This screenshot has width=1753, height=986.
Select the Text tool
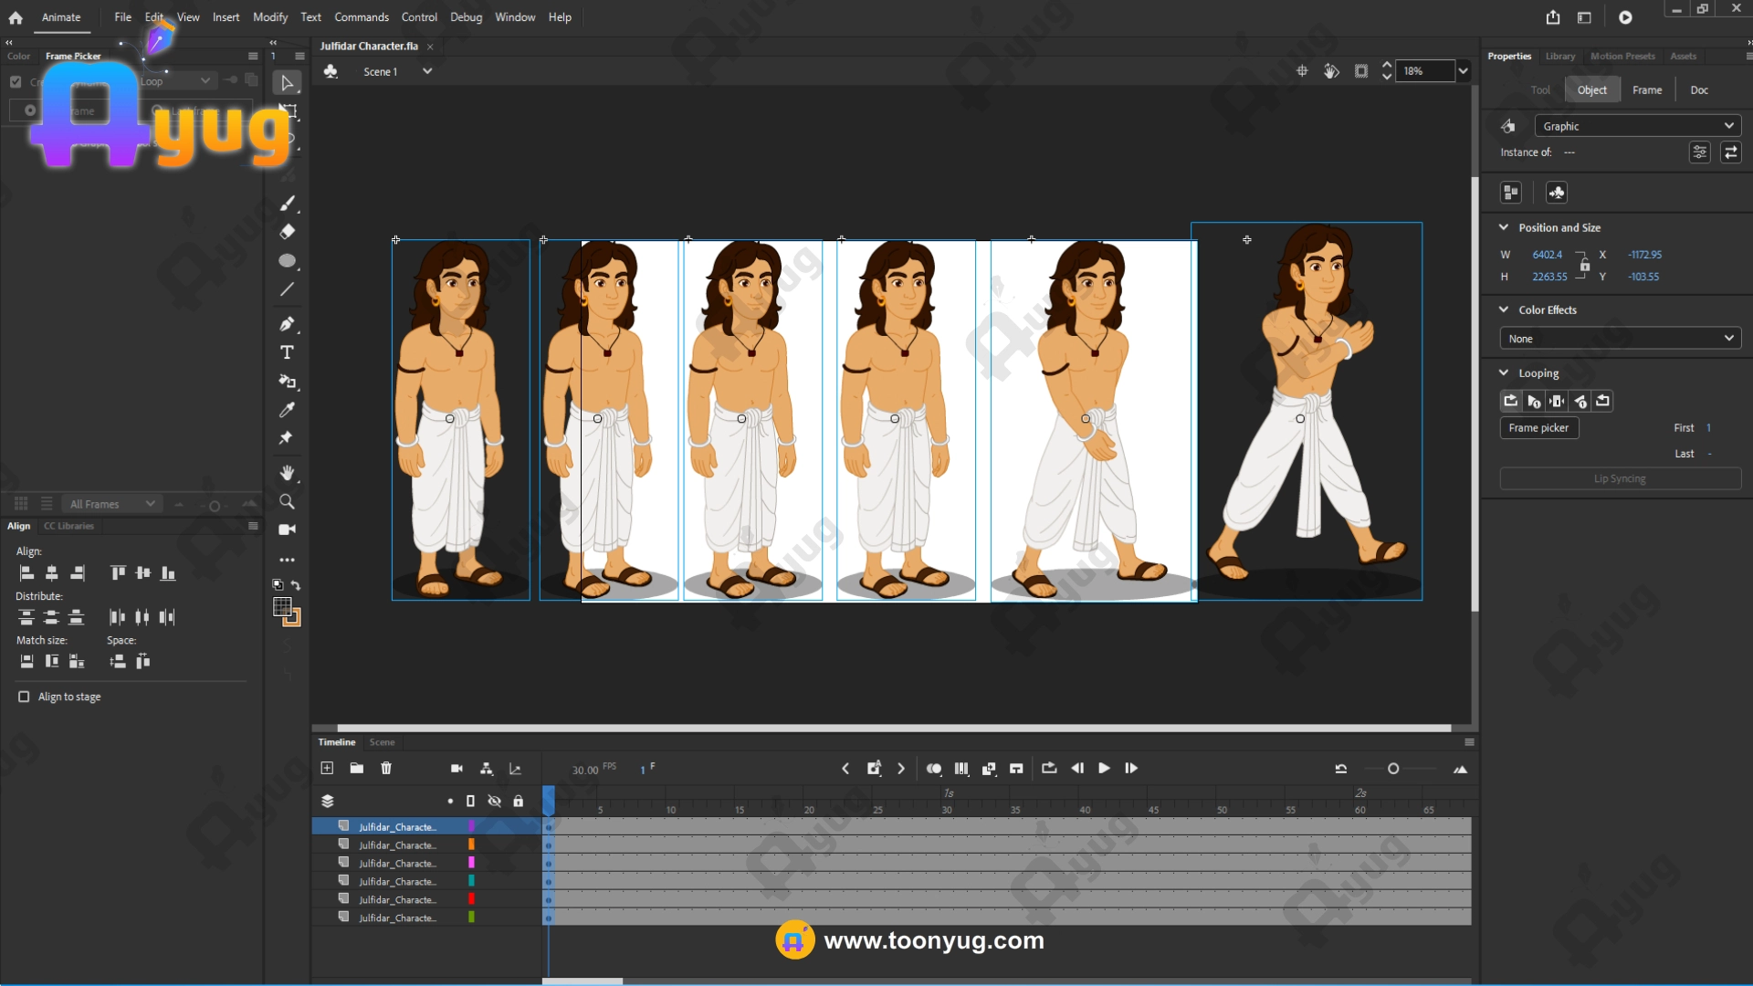[x=287, y=352]
